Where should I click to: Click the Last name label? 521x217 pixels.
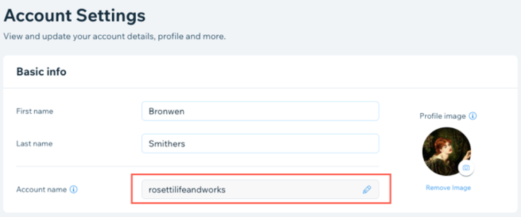pos(34,143)
